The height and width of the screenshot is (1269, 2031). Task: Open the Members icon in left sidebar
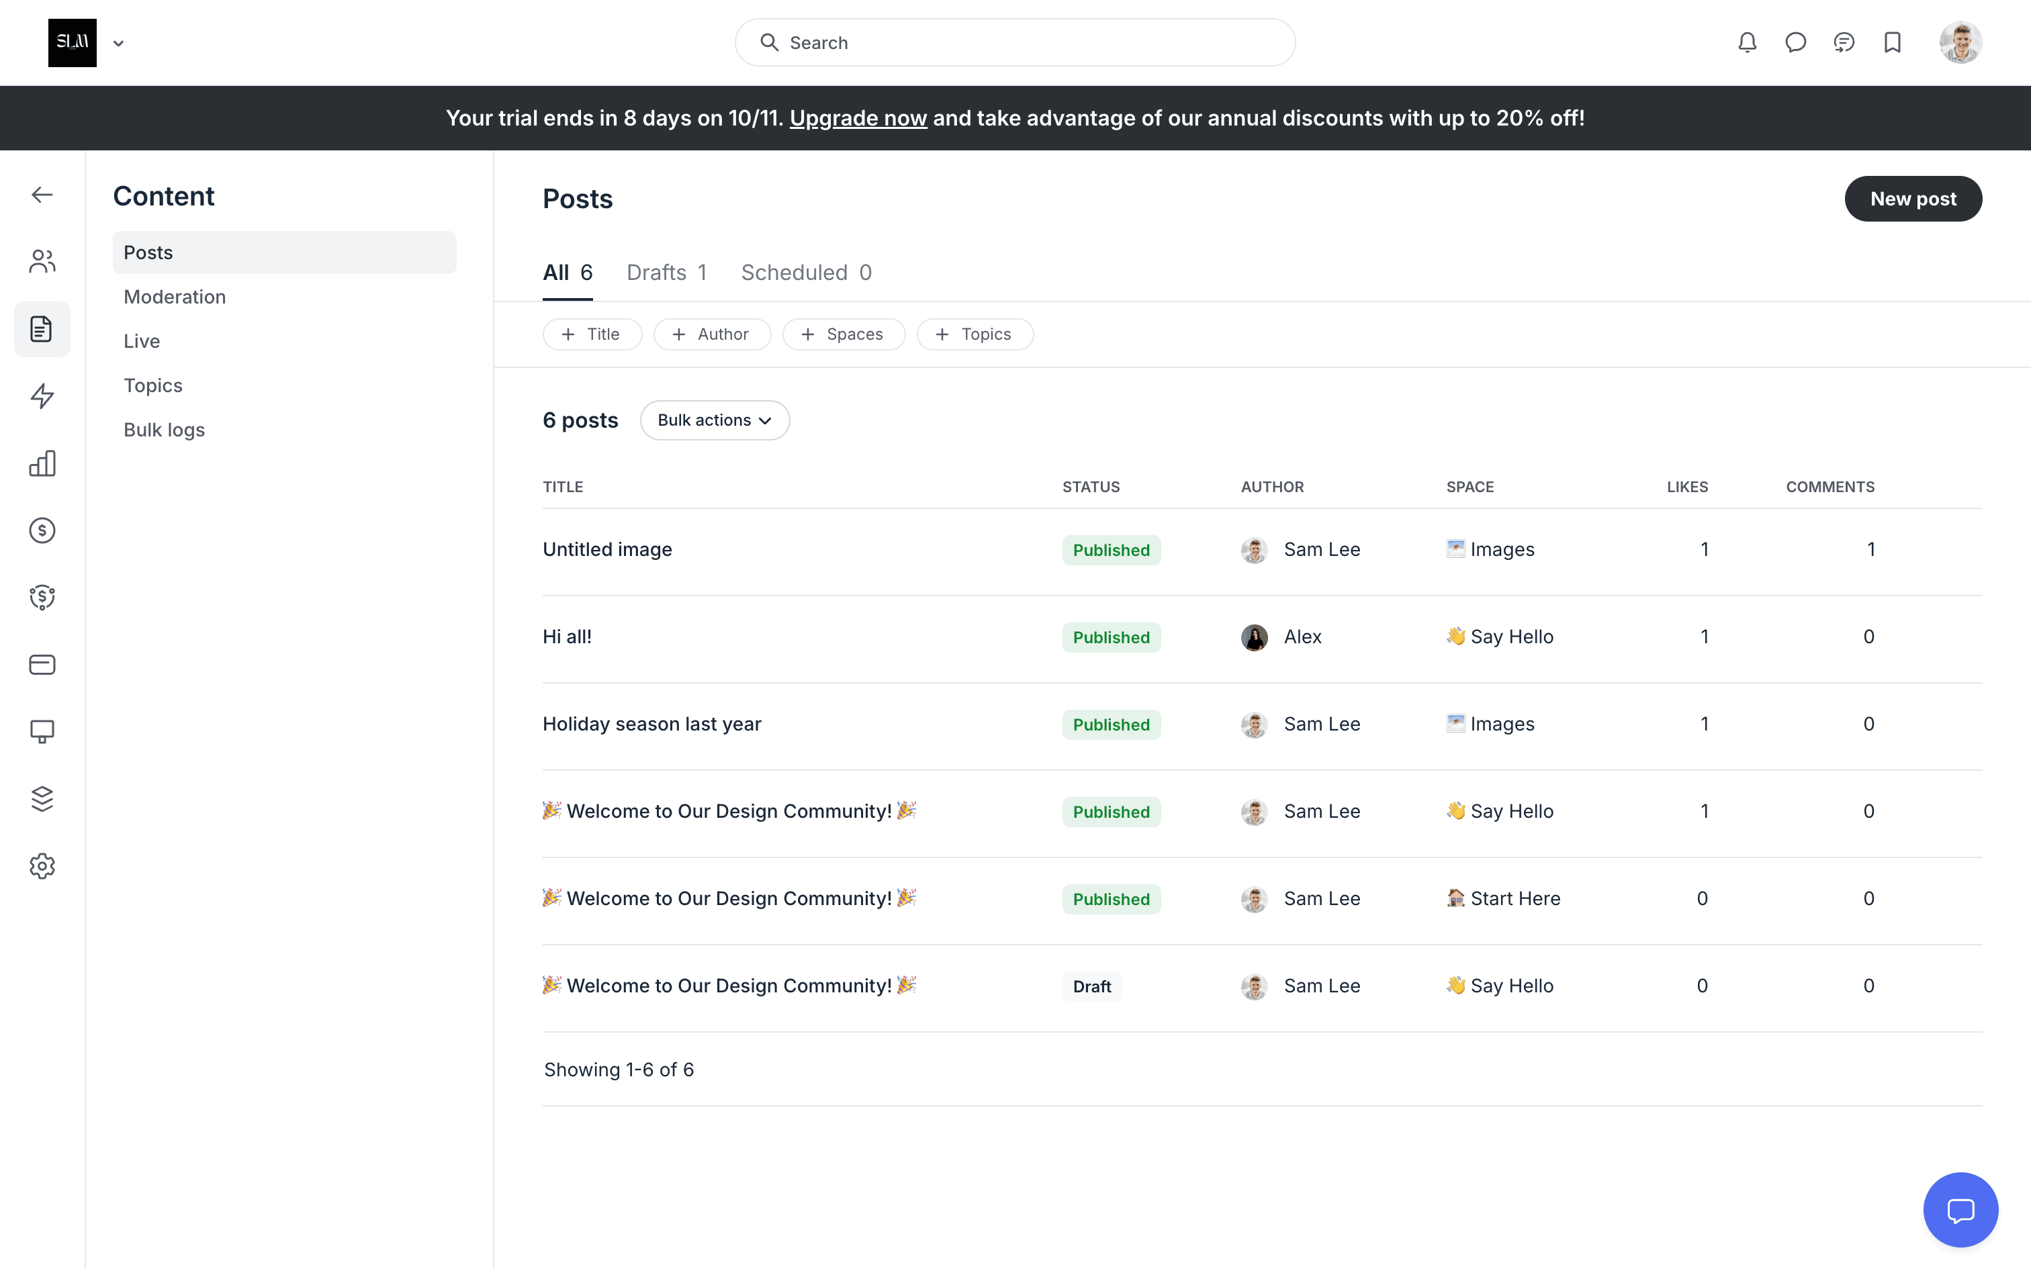(42, 261)
